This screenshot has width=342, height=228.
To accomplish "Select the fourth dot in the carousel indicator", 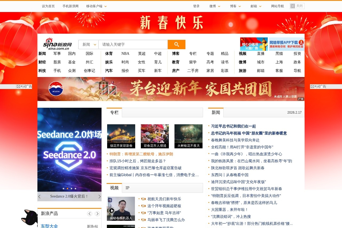I will [x=75, y=188].
